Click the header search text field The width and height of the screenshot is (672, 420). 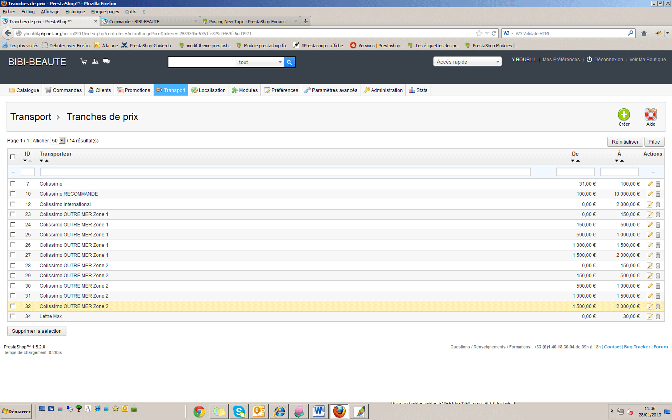(202, 62)
